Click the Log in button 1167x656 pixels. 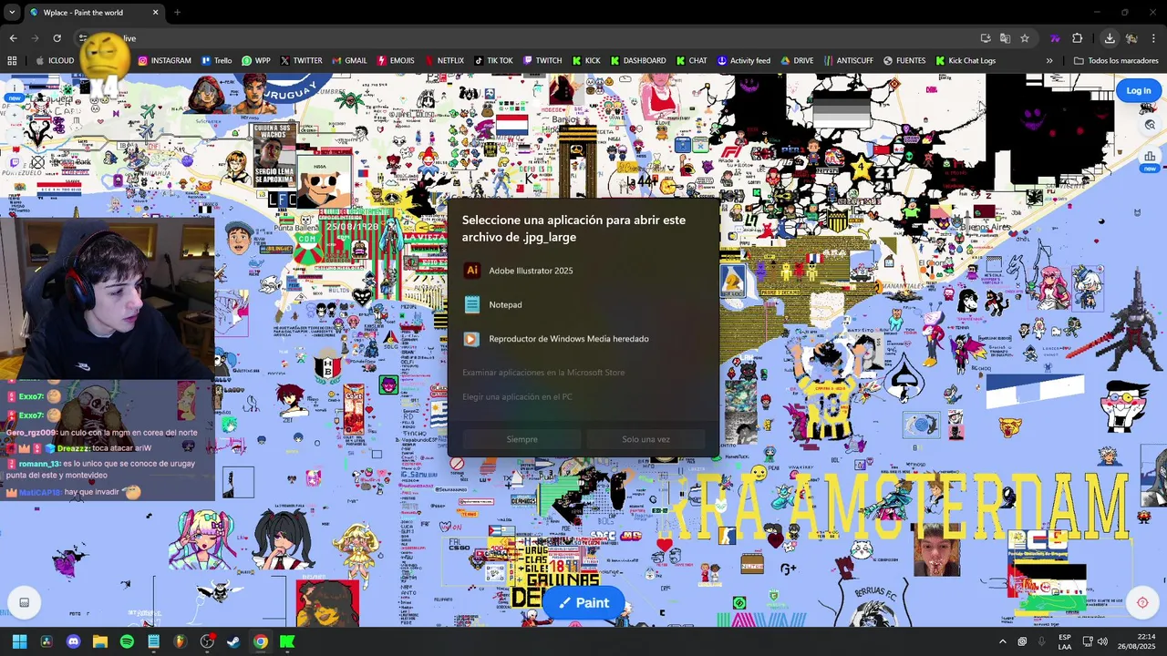pyautogui.click(x=1138, y=90)
